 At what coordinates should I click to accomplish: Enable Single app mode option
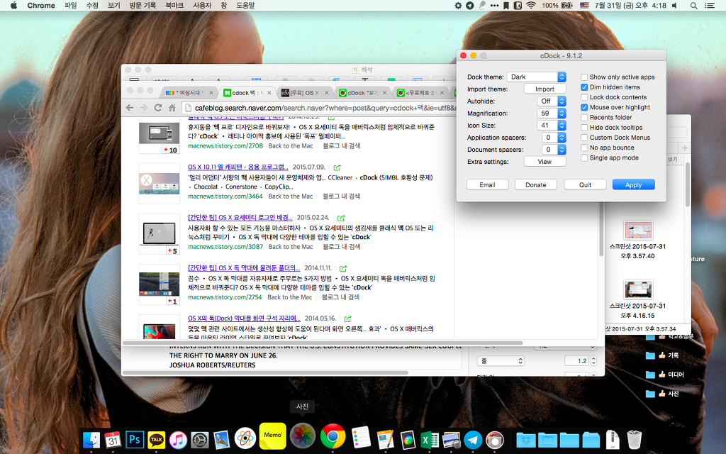click(584, 158)
